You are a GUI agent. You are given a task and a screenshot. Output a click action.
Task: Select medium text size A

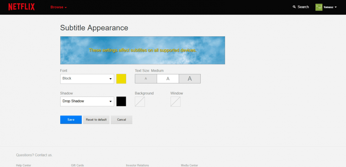point(168,79)
